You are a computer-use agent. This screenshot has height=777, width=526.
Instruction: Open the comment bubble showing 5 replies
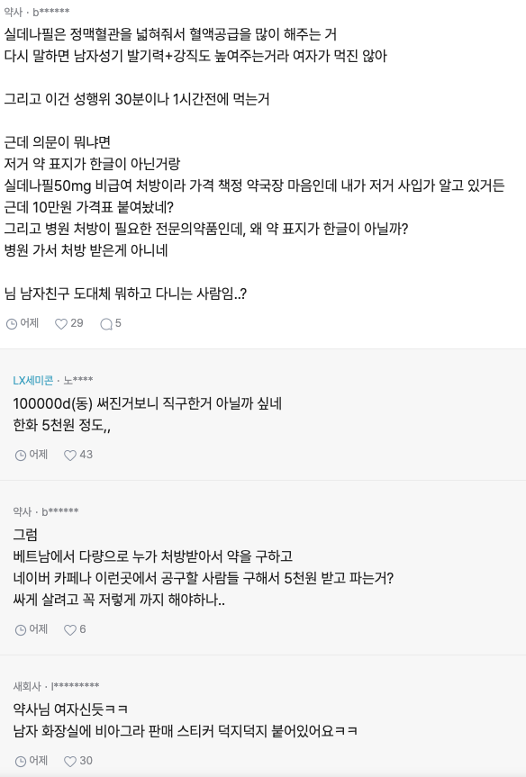[x=106, y=323]
